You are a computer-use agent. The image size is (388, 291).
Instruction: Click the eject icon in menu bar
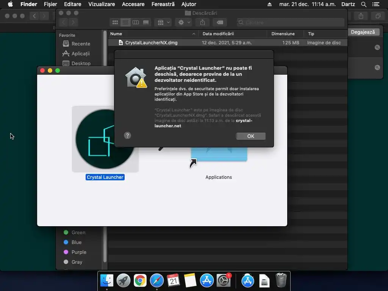(269, 4)
